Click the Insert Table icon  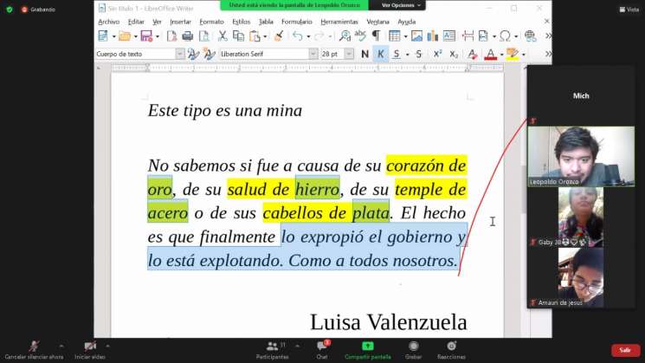tap(394, 36)
